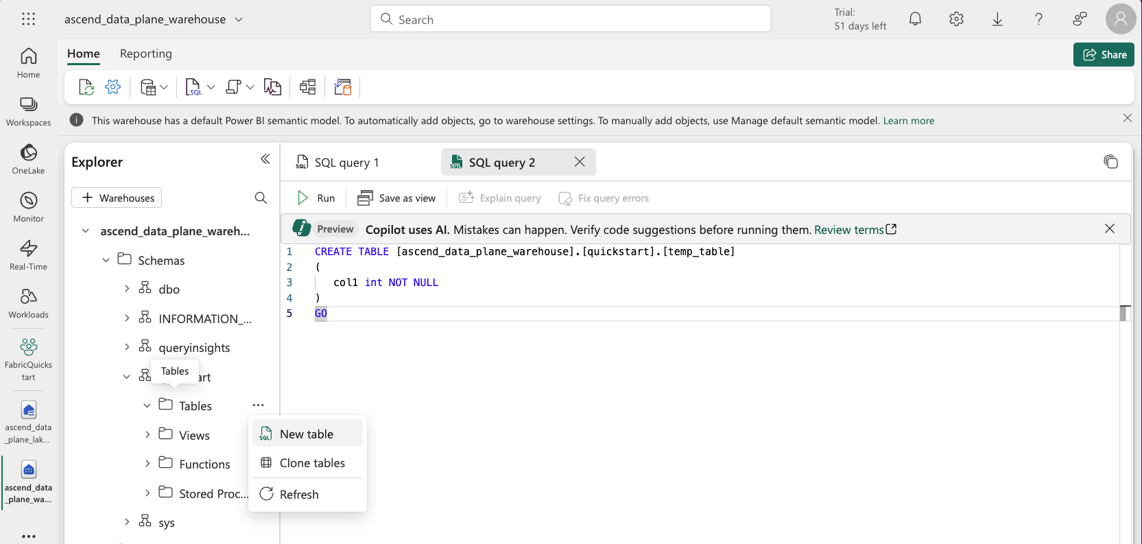Select New table in context menu
The width and height of the screenshot is (1142, 544).
pyautogui.click(x=307, y=434)
